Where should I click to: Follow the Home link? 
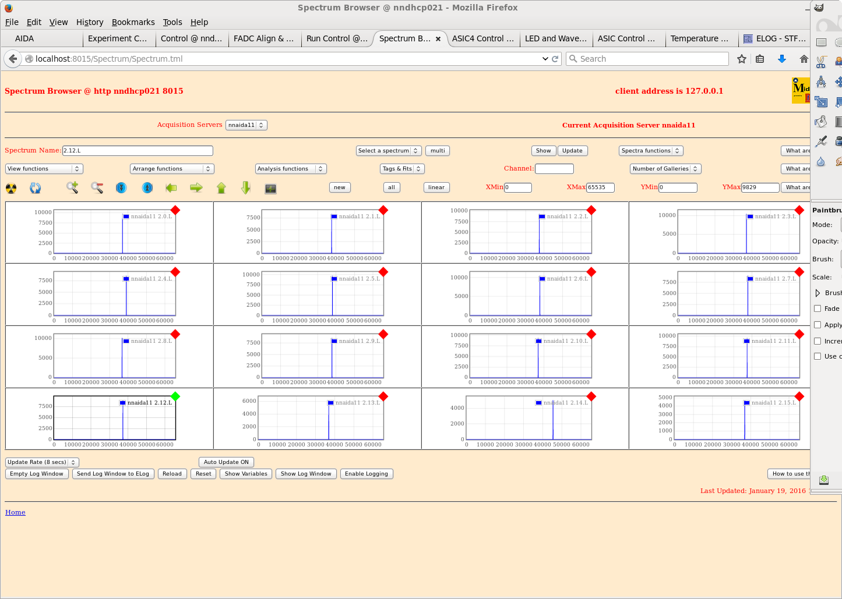(15, 512)
